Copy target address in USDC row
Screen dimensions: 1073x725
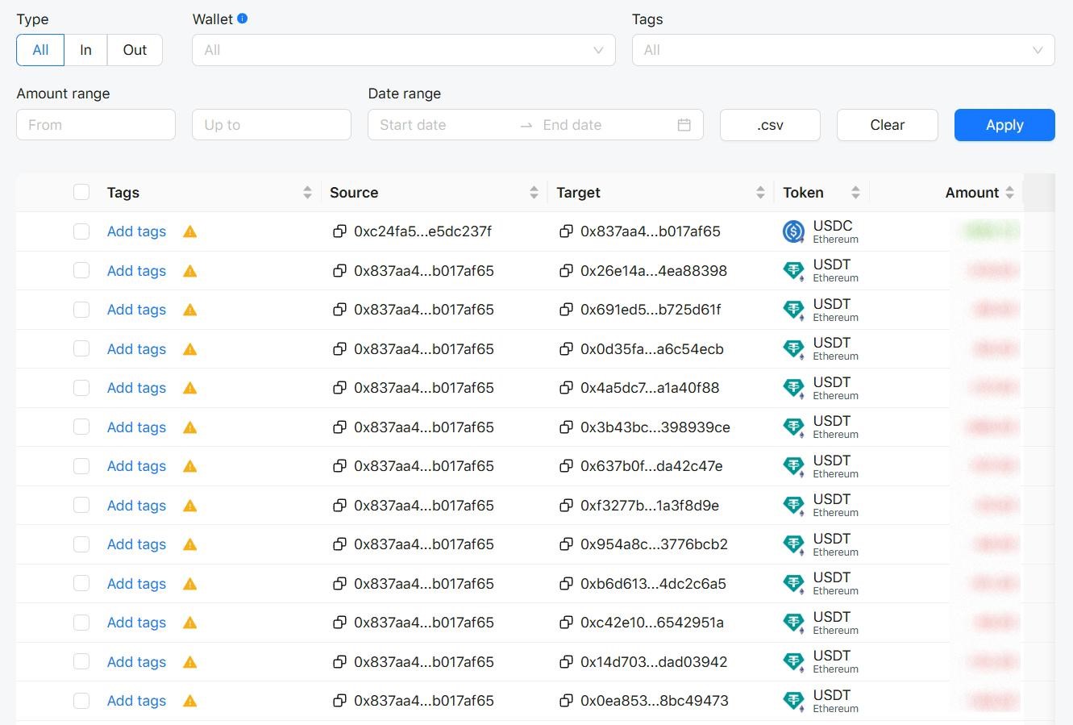point(566,231)
